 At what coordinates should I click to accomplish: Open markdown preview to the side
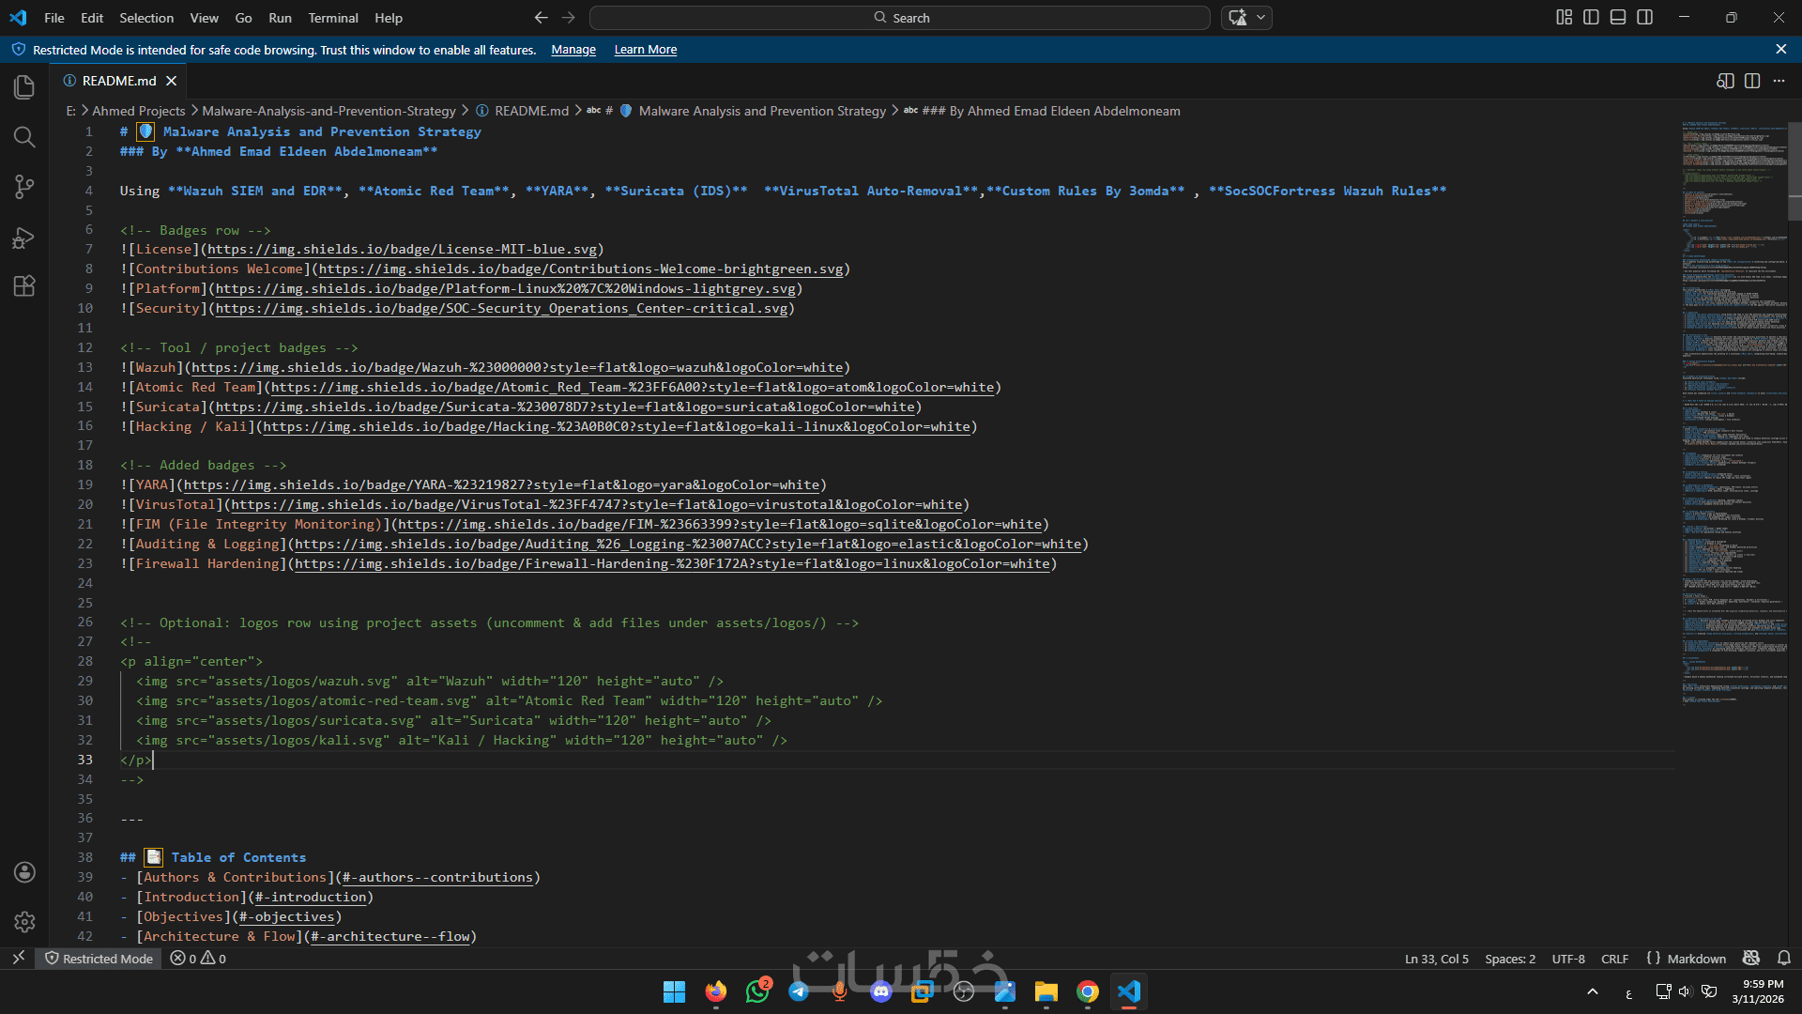tap(1725, 81)
